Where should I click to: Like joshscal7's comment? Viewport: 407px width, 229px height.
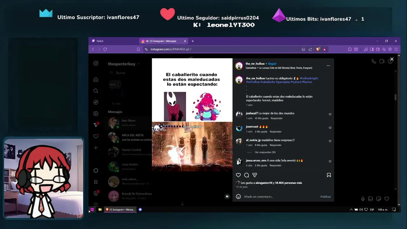coord(330,114)
